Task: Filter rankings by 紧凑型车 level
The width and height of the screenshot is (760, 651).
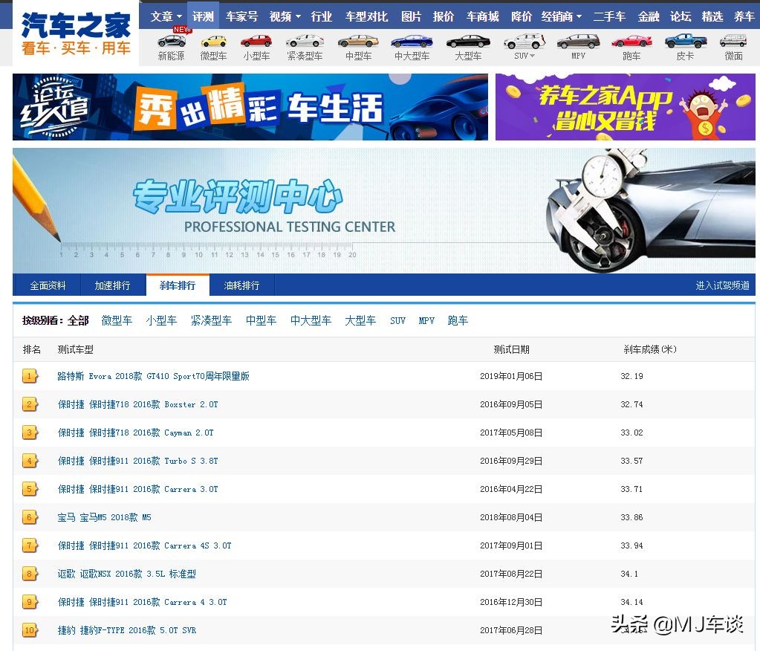Action: pos(211,320)
